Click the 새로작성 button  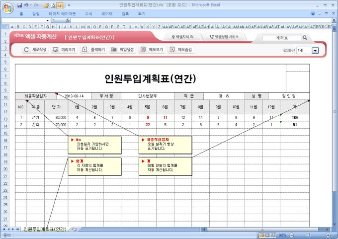pyautogui.click(x=35, y=50)
